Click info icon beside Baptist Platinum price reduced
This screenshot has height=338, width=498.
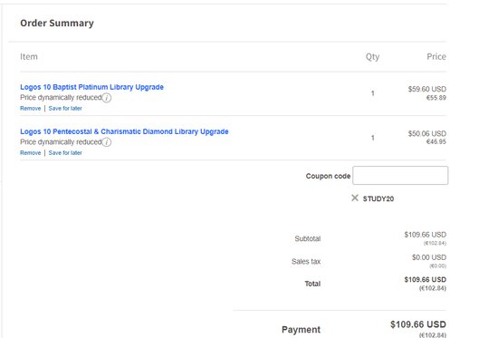[107, 98]
